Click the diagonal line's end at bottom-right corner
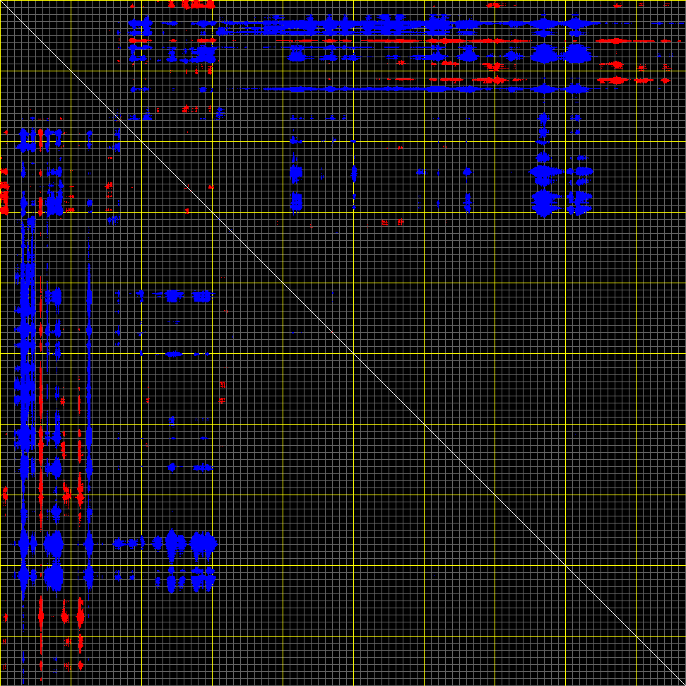This screenshot has height=686, width=686. click(682, 682)
